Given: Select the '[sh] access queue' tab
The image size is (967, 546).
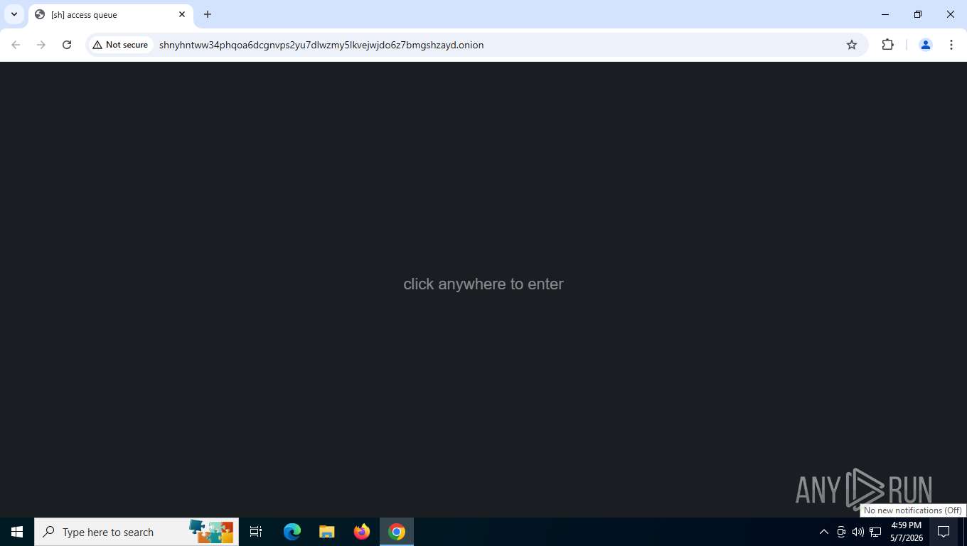Looking at the screenshot, I should coord(110,15).
